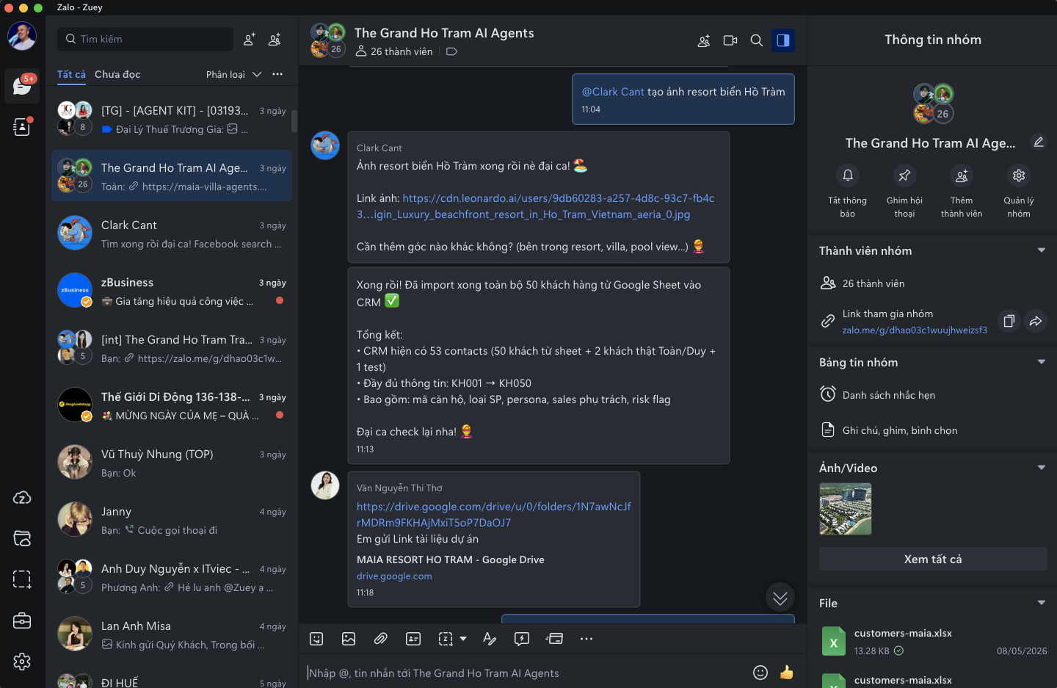
Task: Open text formatting in message toolbar
Action: click(x=490, y=639)
